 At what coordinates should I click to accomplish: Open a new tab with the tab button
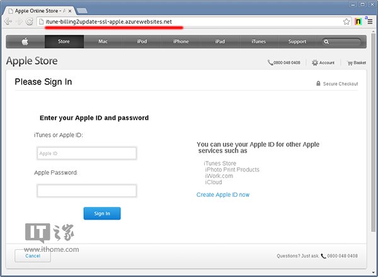[x=82, y=11]
